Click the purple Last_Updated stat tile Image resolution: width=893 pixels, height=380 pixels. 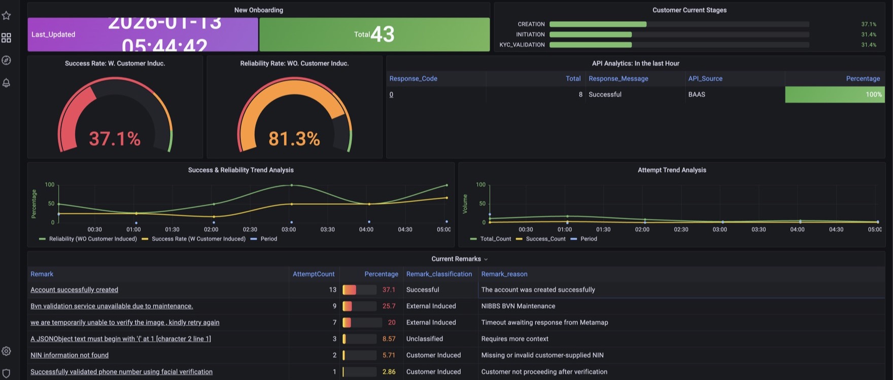(x=143, y=34)
